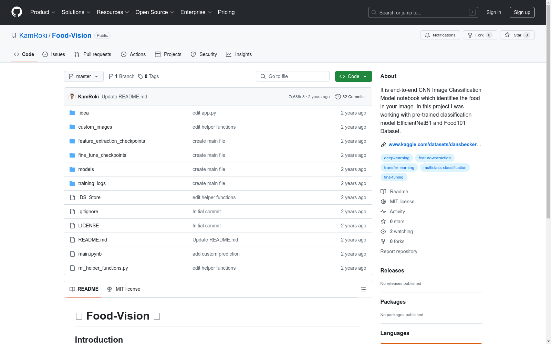Click the fork icon beside 0 forks
The width and height of the screenshot is (551, 344).
[x=383, y=241]
